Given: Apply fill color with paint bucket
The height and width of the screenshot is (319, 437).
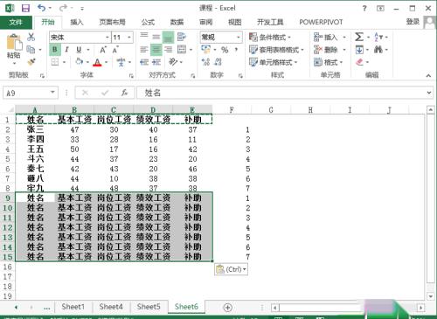Looking at the screenshot, I should pyautogui.click(x=79, y=62).
